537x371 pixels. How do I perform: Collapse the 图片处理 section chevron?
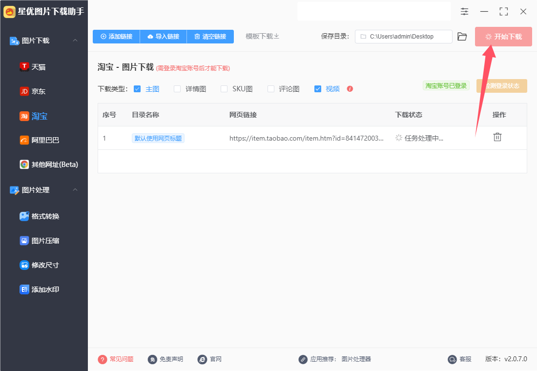point(75,190)
